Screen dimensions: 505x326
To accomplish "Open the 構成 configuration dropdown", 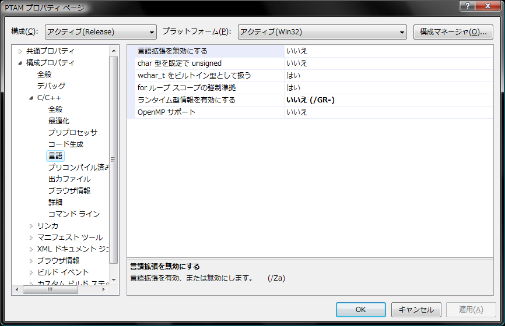I will click(101, 32).
